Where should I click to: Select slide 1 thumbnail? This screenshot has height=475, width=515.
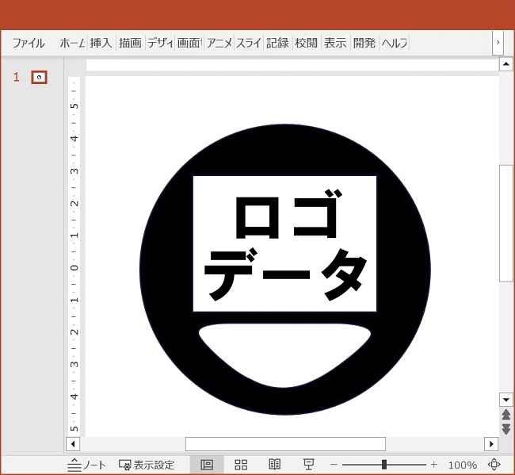tap(39, 77)
